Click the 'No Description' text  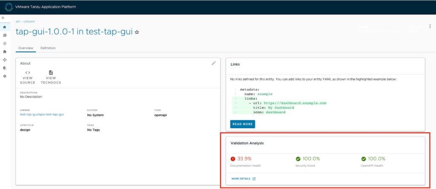click(x=31, y=97)
